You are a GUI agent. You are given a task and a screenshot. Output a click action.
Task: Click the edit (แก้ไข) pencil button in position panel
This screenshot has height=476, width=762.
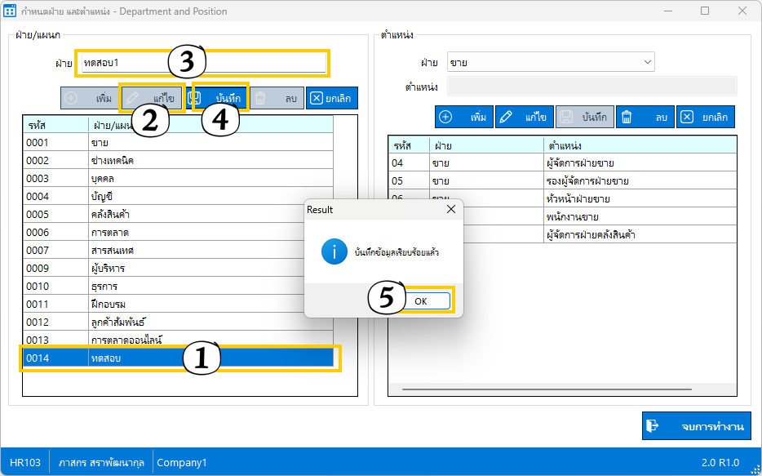click(524, 118)
